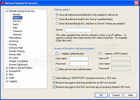Click the Cancel button
Viewport: 140px width, 100px height.
point(116,95)
